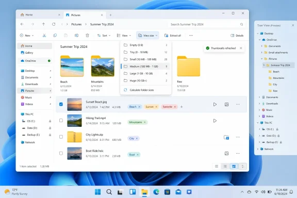
Task: Open the New dropdown menu
Action: tap(27, 36)
